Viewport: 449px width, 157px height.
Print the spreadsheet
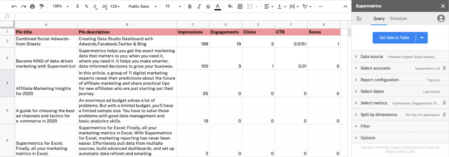point(32,6)
